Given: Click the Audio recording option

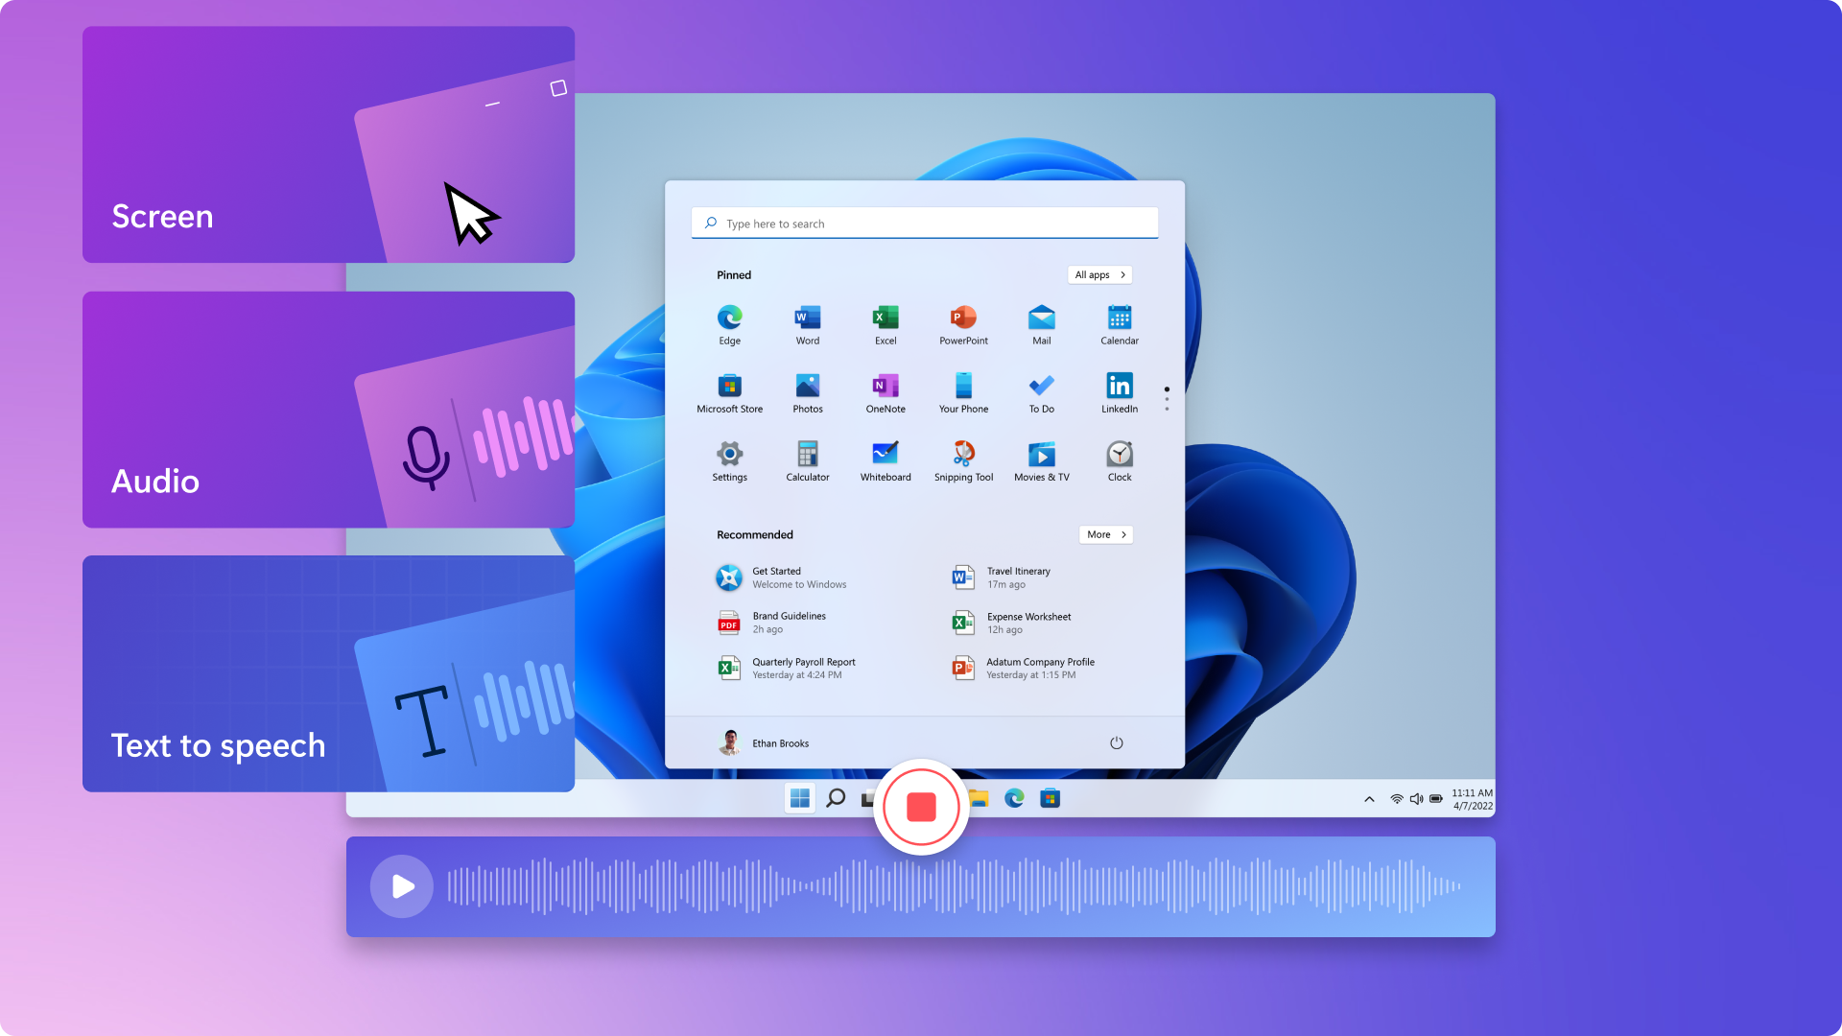Looking at the screenshot, I should click(328, 409).
